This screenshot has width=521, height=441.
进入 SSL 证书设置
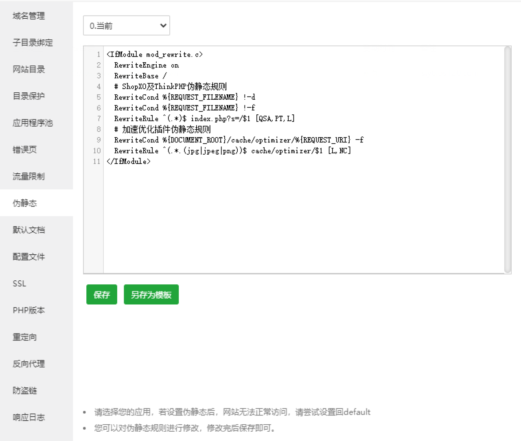click(19, 283)
